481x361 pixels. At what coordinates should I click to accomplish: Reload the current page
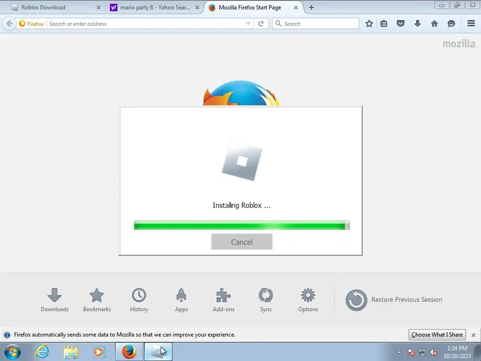pos(261,24)
